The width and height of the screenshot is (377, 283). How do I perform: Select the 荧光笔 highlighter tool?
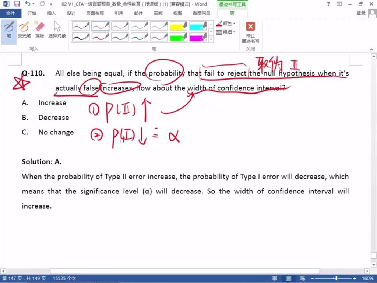coord(24,30)
